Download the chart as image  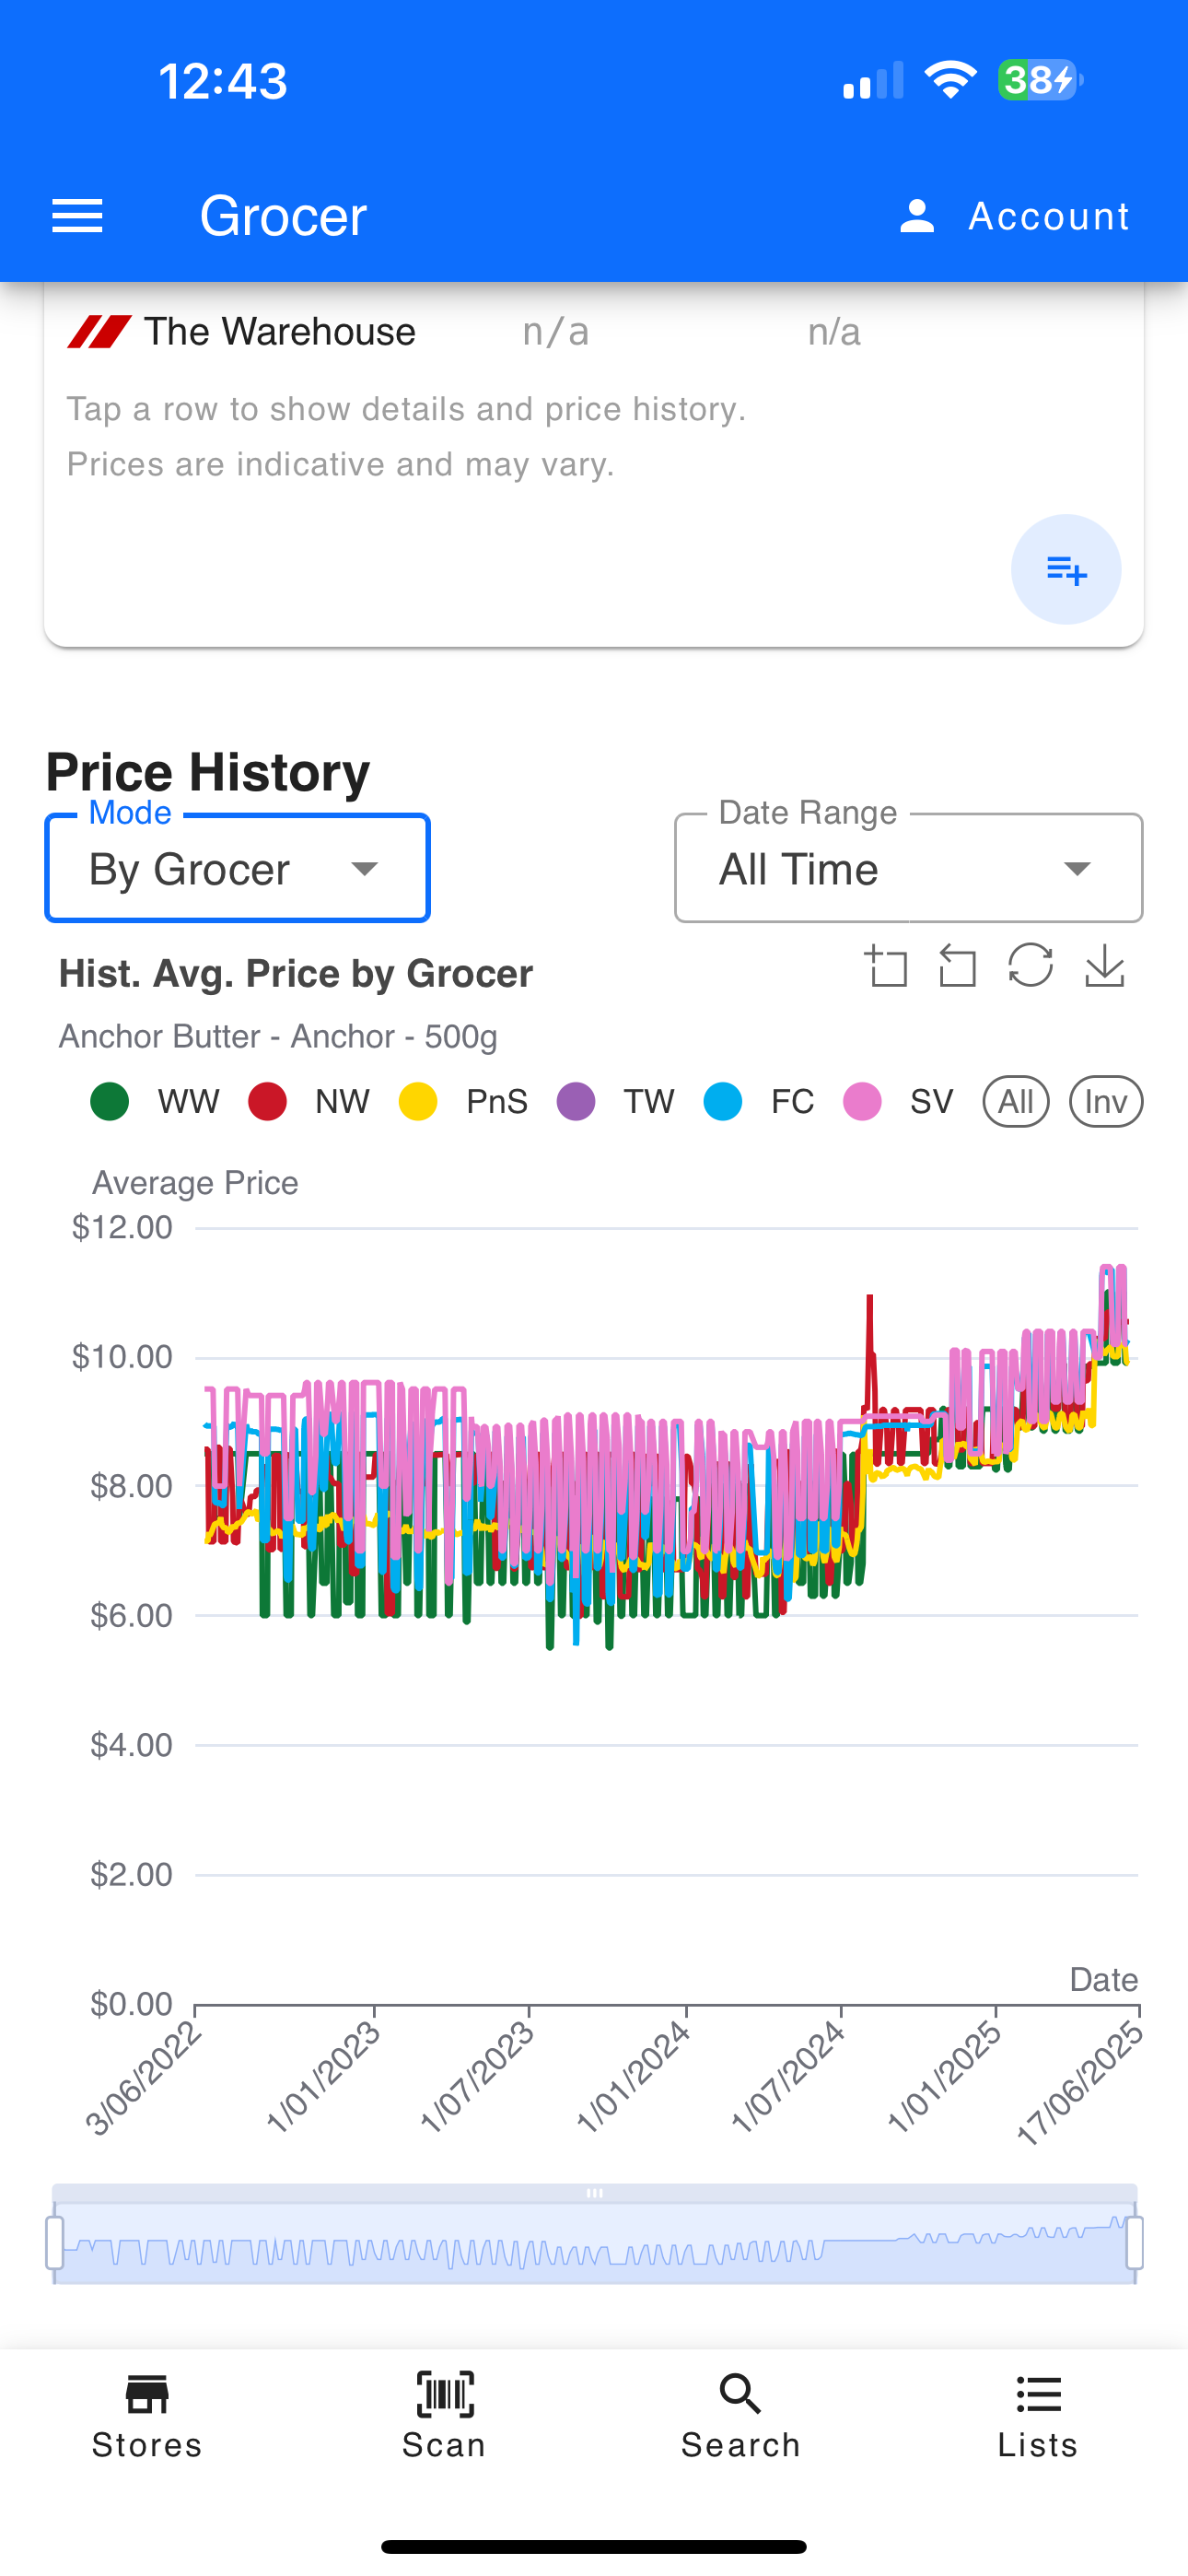1104,967
